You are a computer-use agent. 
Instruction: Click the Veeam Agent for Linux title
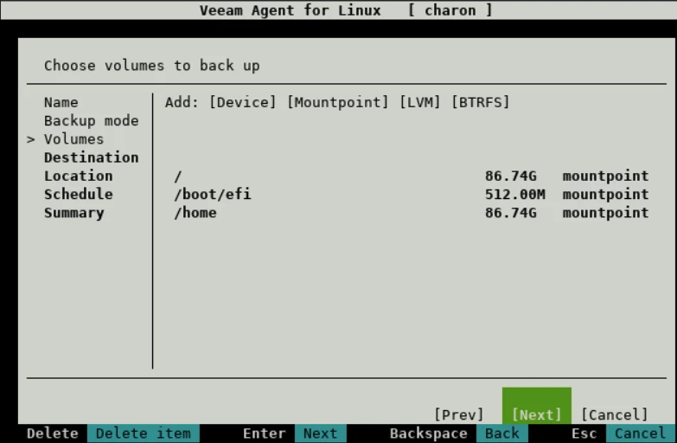coord(291,10)
